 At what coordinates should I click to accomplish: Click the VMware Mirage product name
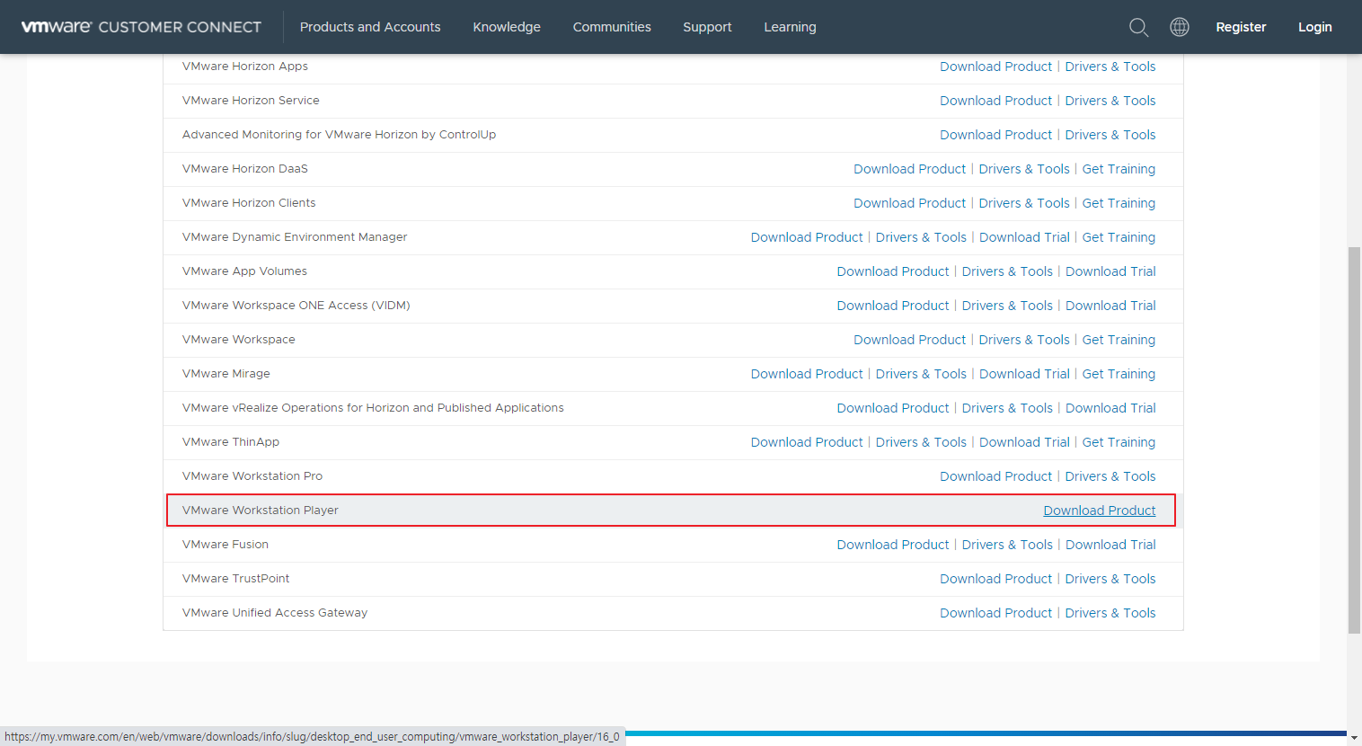coord(226,374)
